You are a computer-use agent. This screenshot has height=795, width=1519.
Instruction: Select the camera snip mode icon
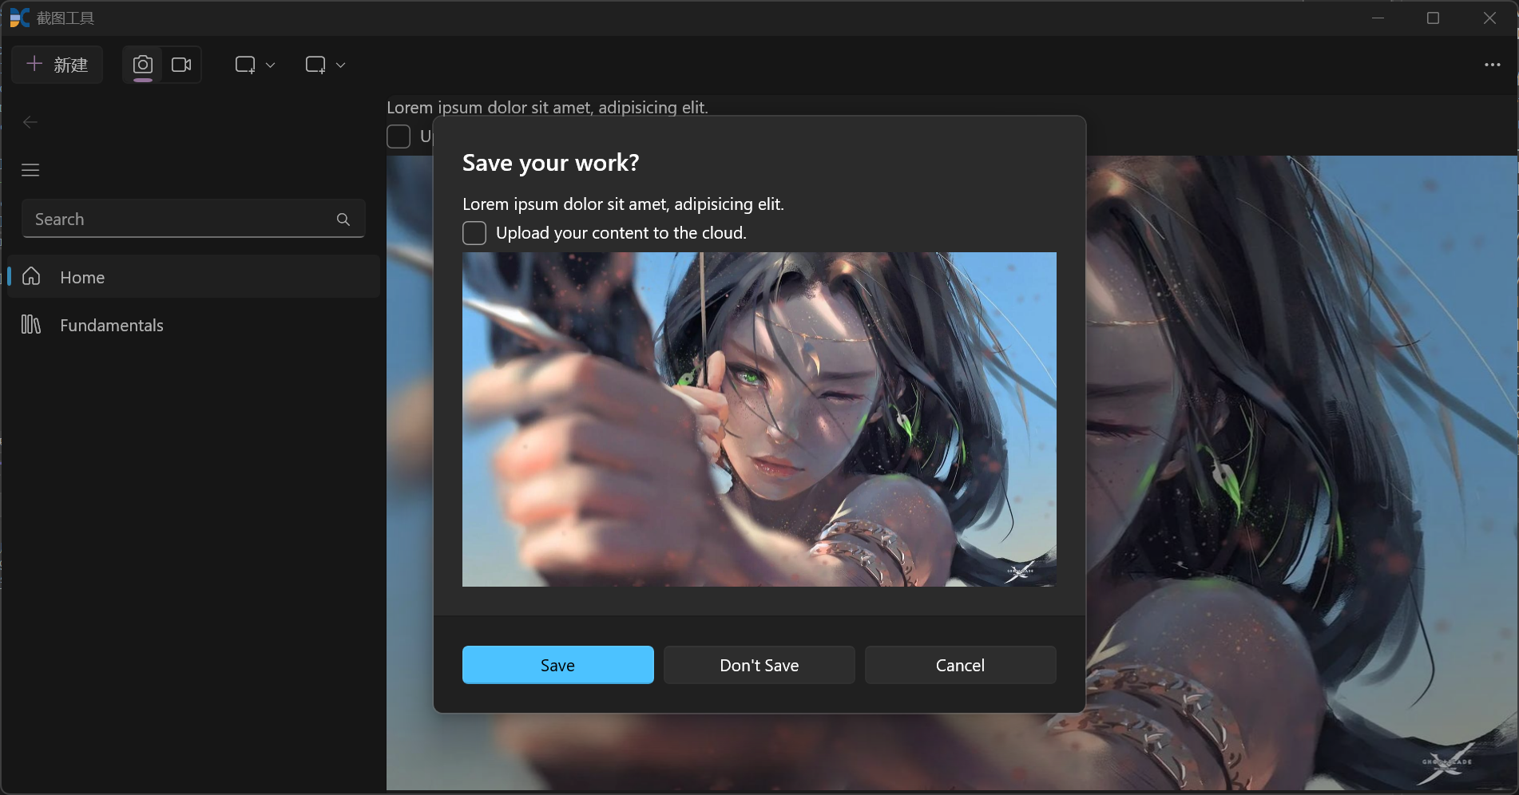pyautogui.click(x=143, y=65)
